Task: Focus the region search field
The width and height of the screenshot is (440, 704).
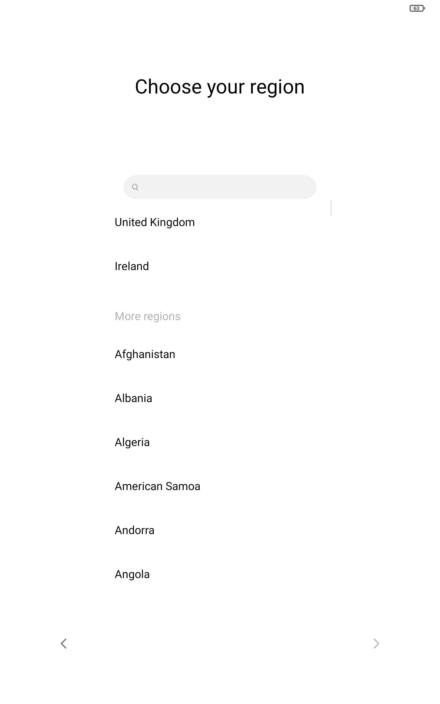Action: tap(224, 187)
